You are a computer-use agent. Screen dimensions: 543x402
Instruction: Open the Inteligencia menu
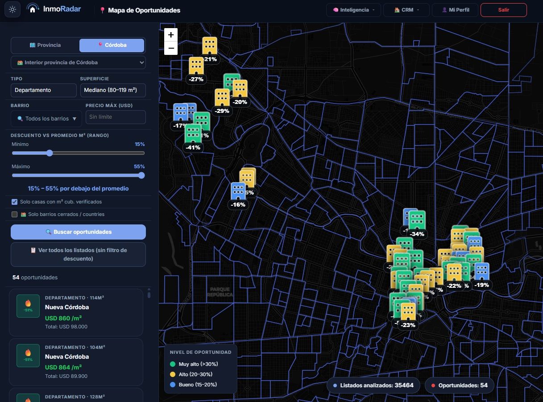pyautogui.click(x=354, y=10)
